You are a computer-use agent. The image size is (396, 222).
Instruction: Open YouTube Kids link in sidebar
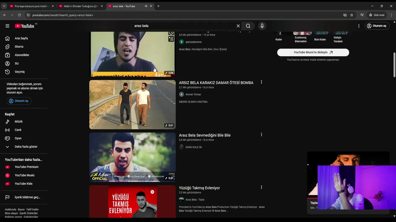24,183
